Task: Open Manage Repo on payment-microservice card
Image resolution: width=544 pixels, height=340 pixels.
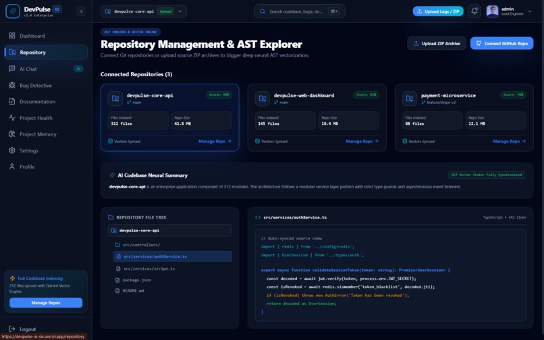Action: (510, 141)
